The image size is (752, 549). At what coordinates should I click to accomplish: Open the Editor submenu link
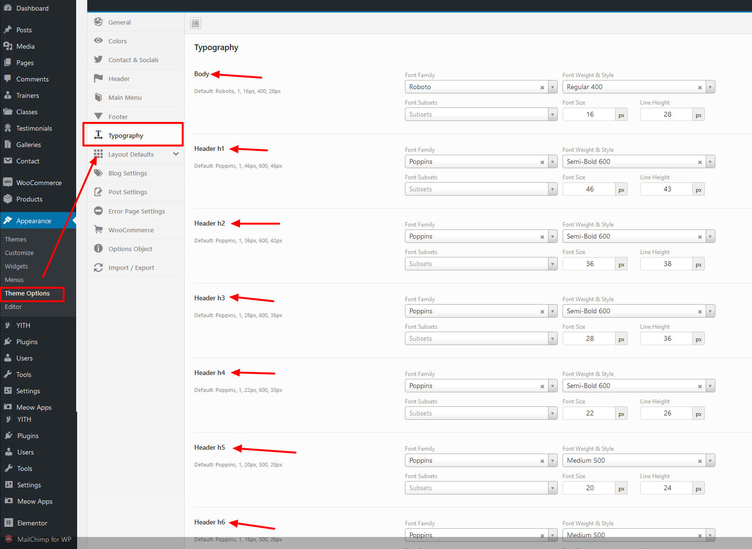click(x=13, y=307)
